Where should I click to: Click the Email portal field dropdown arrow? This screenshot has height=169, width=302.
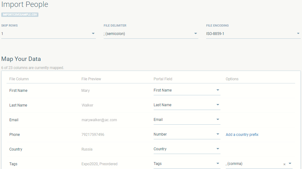coord(218,120)
